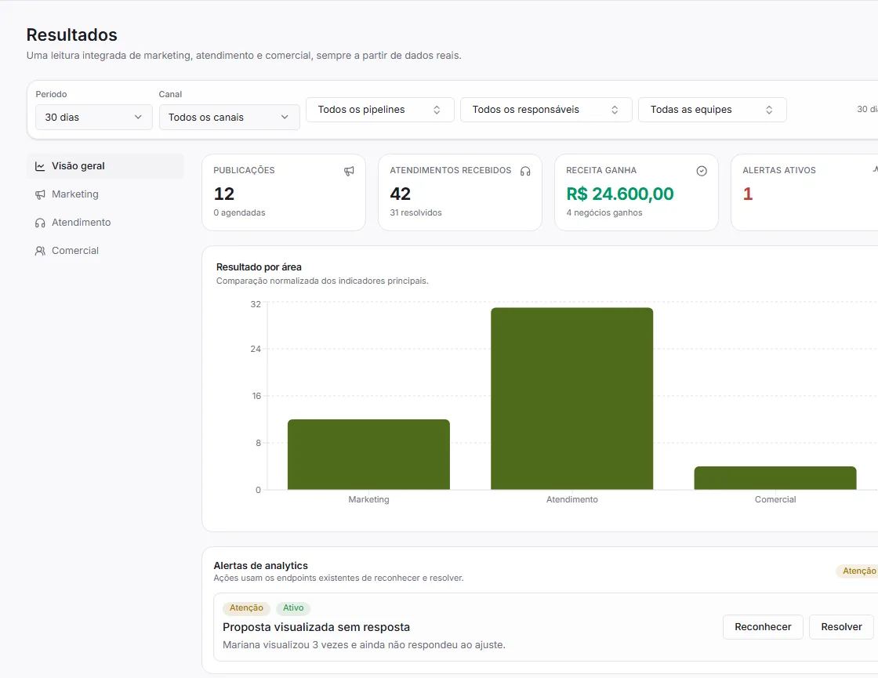Click the '4 negócios ganhos' text

(604, 212)
